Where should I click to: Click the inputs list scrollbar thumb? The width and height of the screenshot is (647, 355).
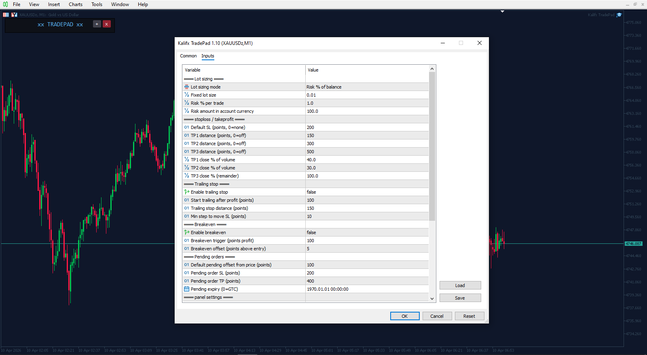(x=432, y=146)
